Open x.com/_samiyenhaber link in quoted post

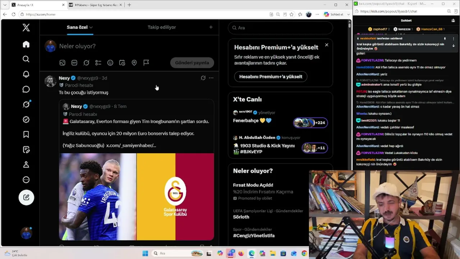[131, 145]
